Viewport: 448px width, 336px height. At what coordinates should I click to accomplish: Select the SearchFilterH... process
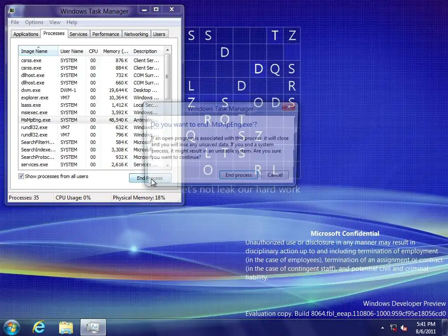click(x=91, y=142)
